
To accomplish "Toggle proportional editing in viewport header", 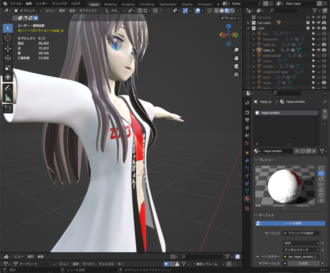I will pyautogui.click(x=155, y=11).
